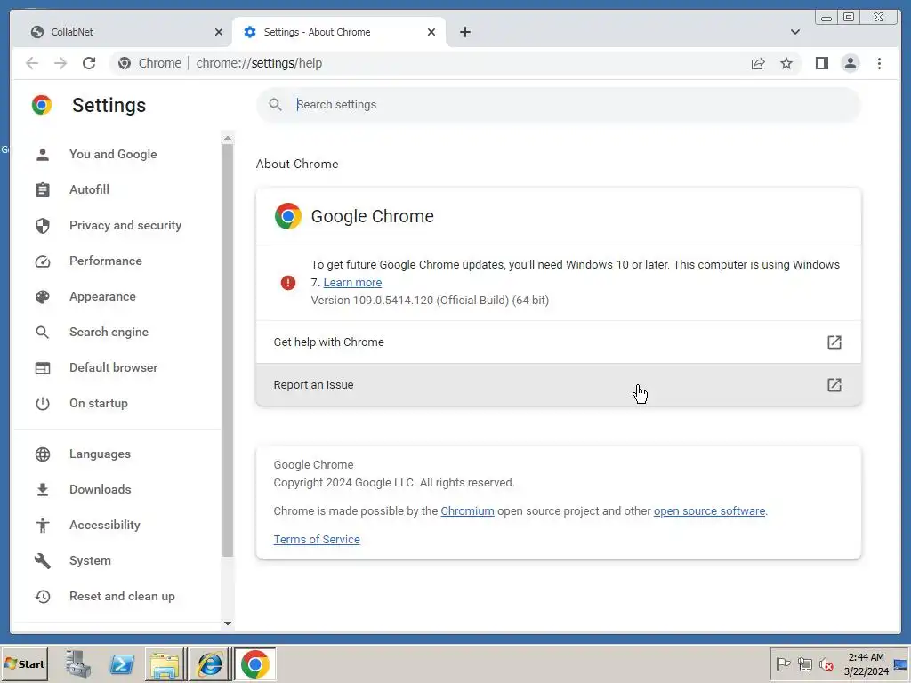Open the share this page icon
This screenshot has height=683, width=911.
(x=758, y=63)
